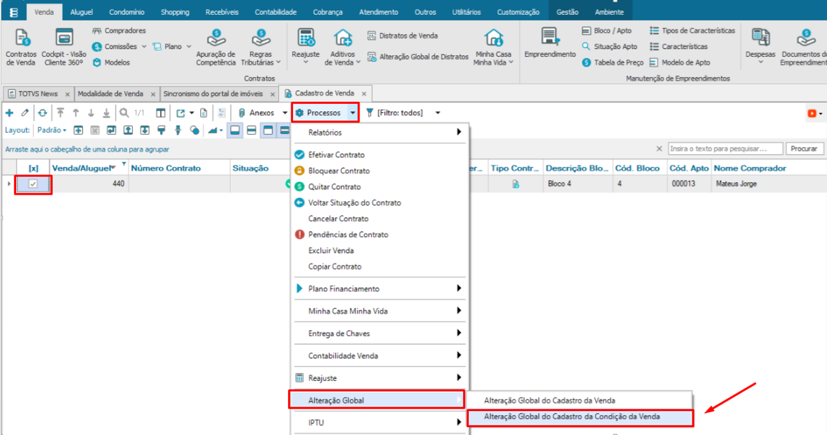This screenshot has height=435, width=827.
Task: Open Tabela de Preço
Action: point(612,63)
